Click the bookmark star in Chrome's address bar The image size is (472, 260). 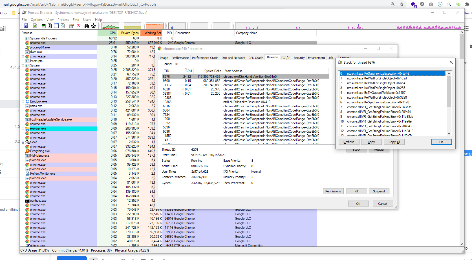click(x=402, y=4)
